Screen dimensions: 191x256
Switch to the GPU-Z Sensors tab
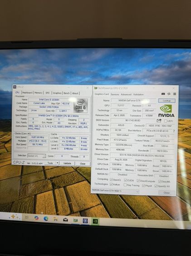[115, 94]
